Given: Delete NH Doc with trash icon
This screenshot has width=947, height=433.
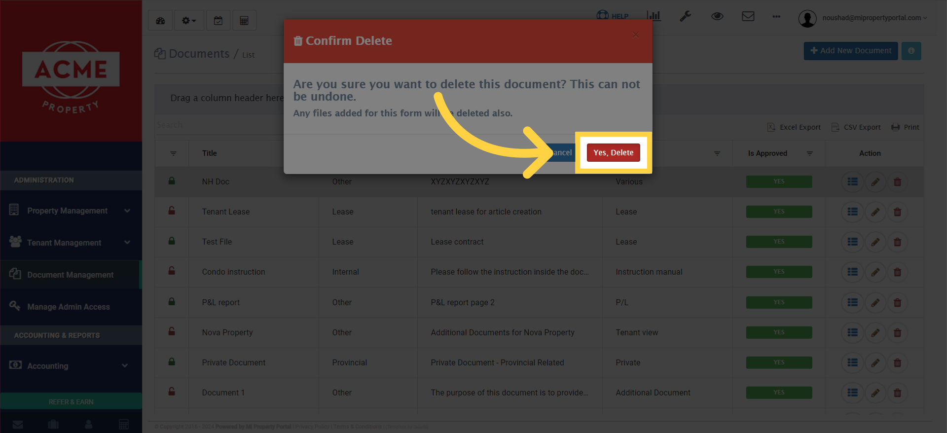Looking at the screenshot, I should click(x=897, y=182).
